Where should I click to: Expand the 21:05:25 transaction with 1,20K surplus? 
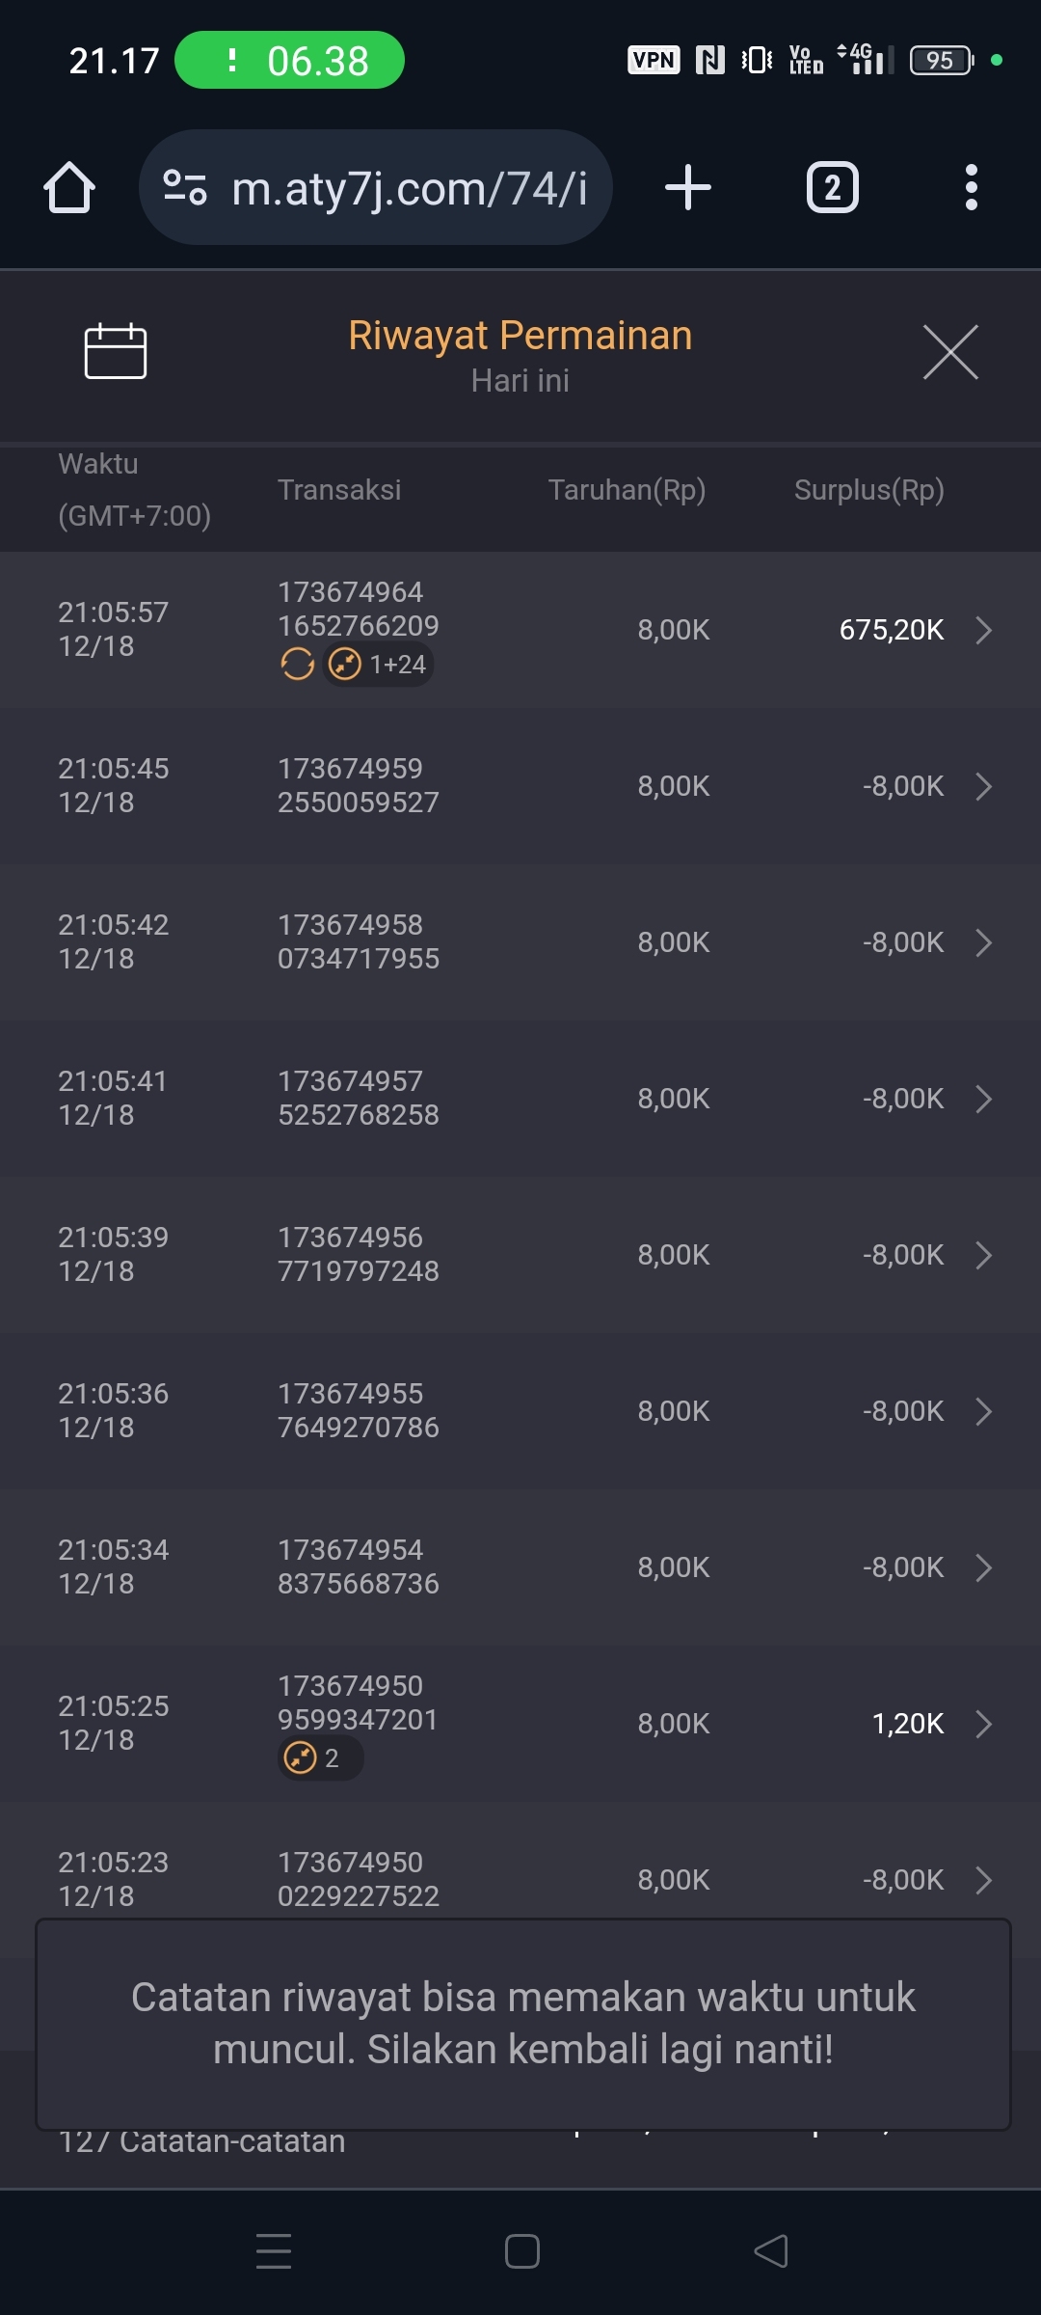click(983, 1724)
